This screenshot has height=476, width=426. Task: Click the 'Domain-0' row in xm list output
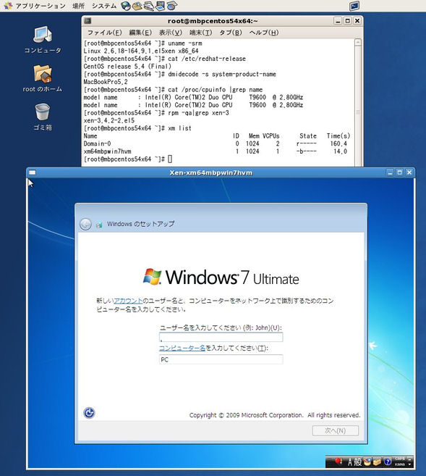(216, 143)
